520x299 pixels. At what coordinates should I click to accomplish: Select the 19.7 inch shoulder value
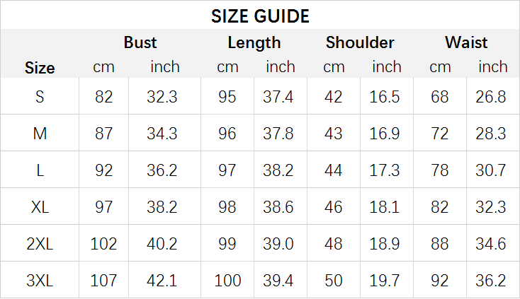pos(385,281)
